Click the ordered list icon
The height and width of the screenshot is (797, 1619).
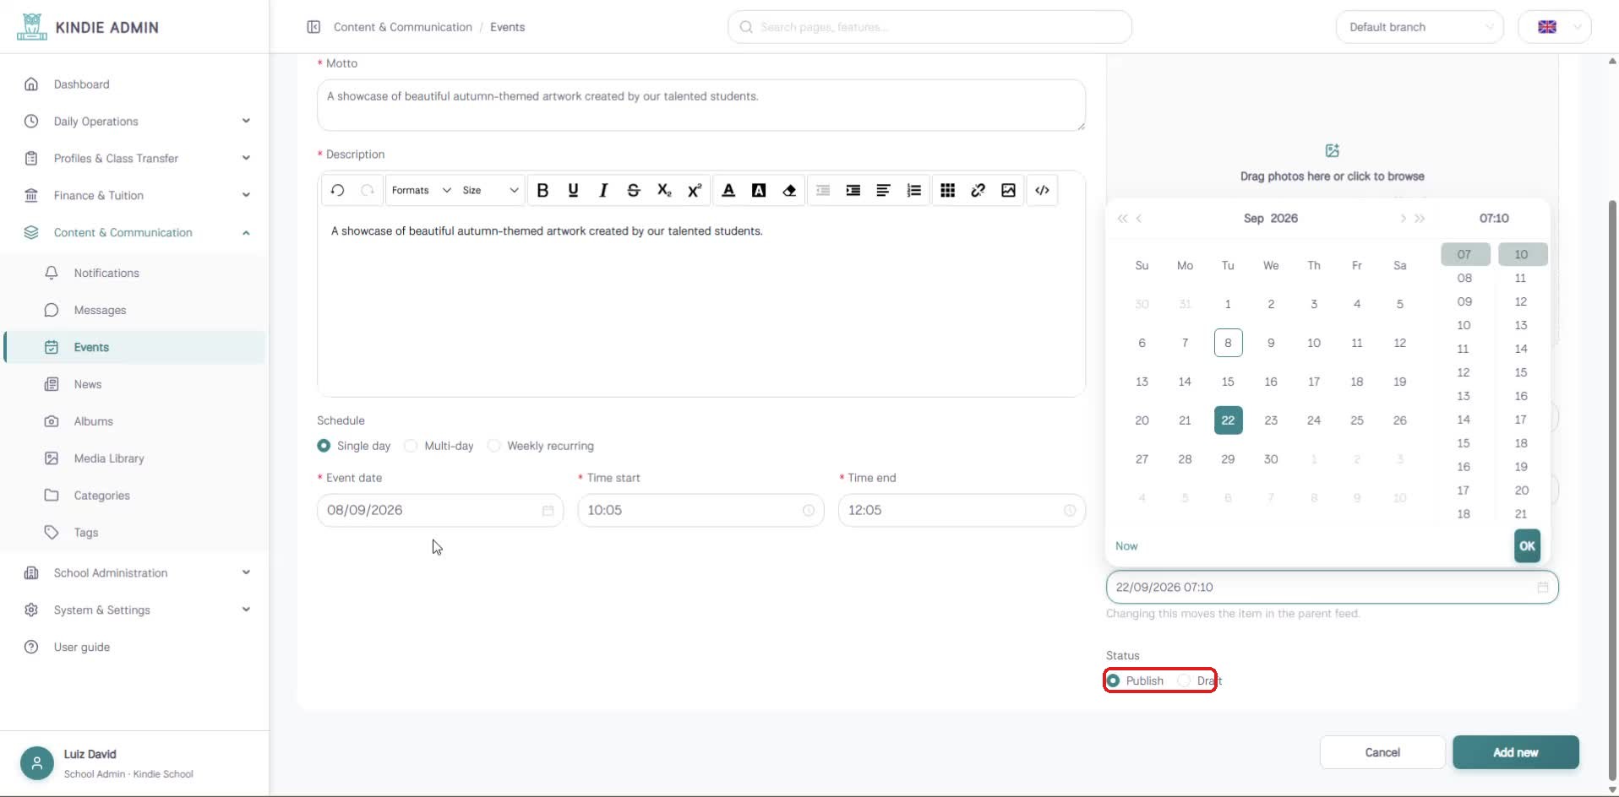[x=914, y=191]
